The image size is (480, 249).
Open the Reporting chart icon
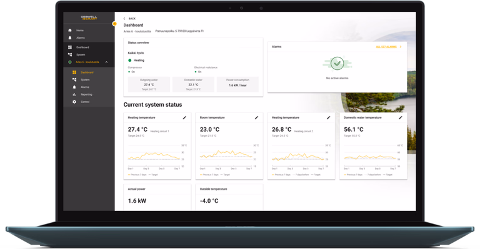74,94
